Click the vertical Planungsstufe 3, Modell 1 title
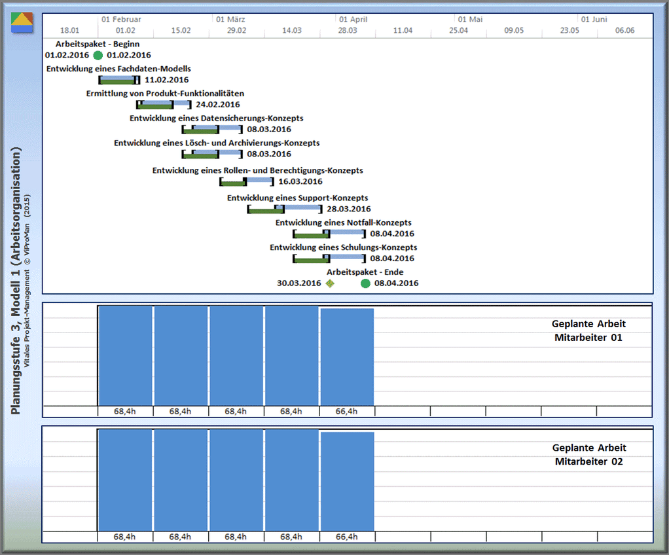The width and height of the screenshot is (669, 555). click(17, 281)
